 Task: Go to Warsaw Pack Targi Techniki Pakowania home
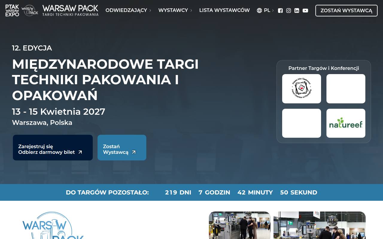[70, 10]
